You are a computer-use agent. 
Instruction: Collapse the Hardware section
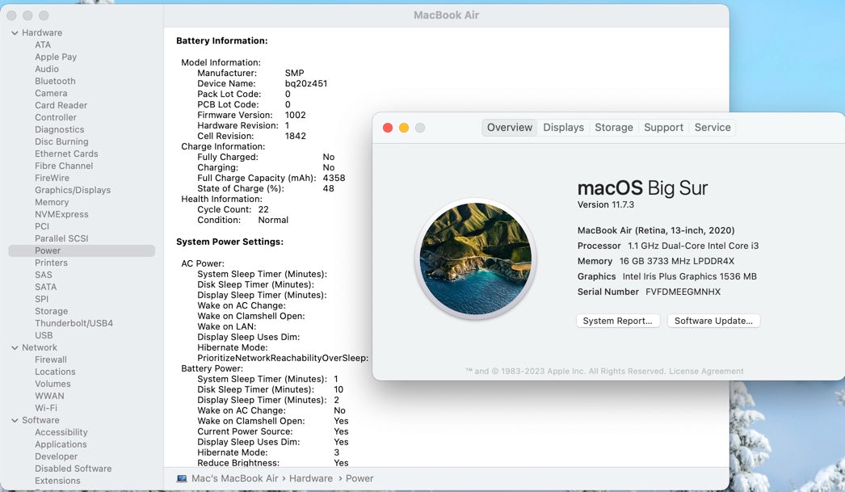(x=15, y=33)
